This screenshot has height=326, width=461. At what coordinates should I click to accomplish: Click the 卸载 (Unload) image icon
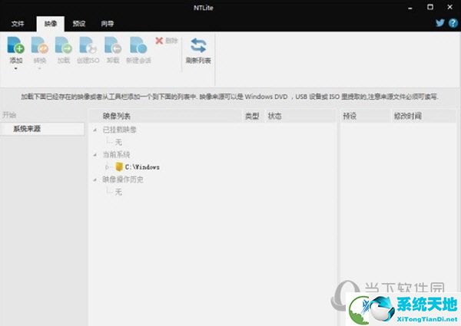click(x=113, y=45)
